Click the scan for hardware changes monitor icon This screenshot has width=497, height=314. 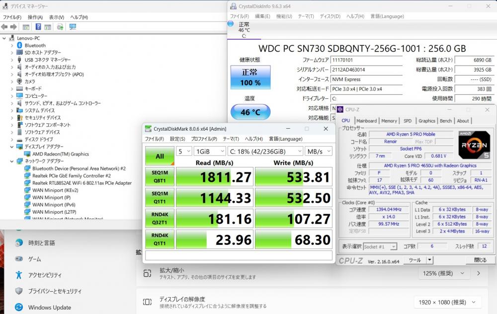point(73,27)
